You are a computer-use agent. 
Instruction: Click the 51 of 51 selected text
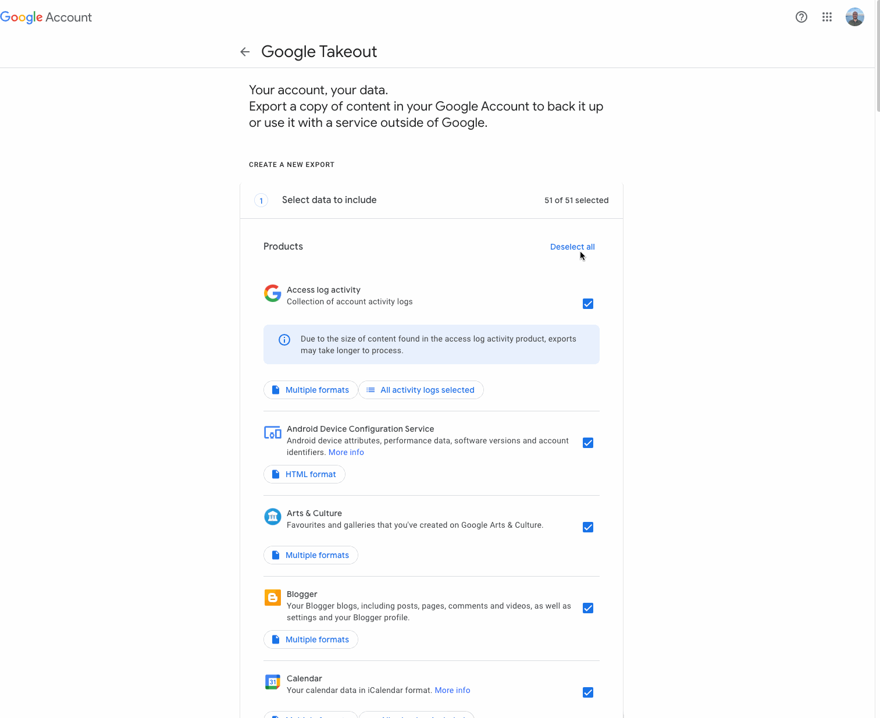coord(576,200)
